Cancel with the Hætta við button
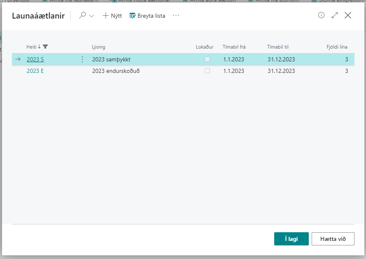This screenshot has width=366, height=259. tap(333, 239)
